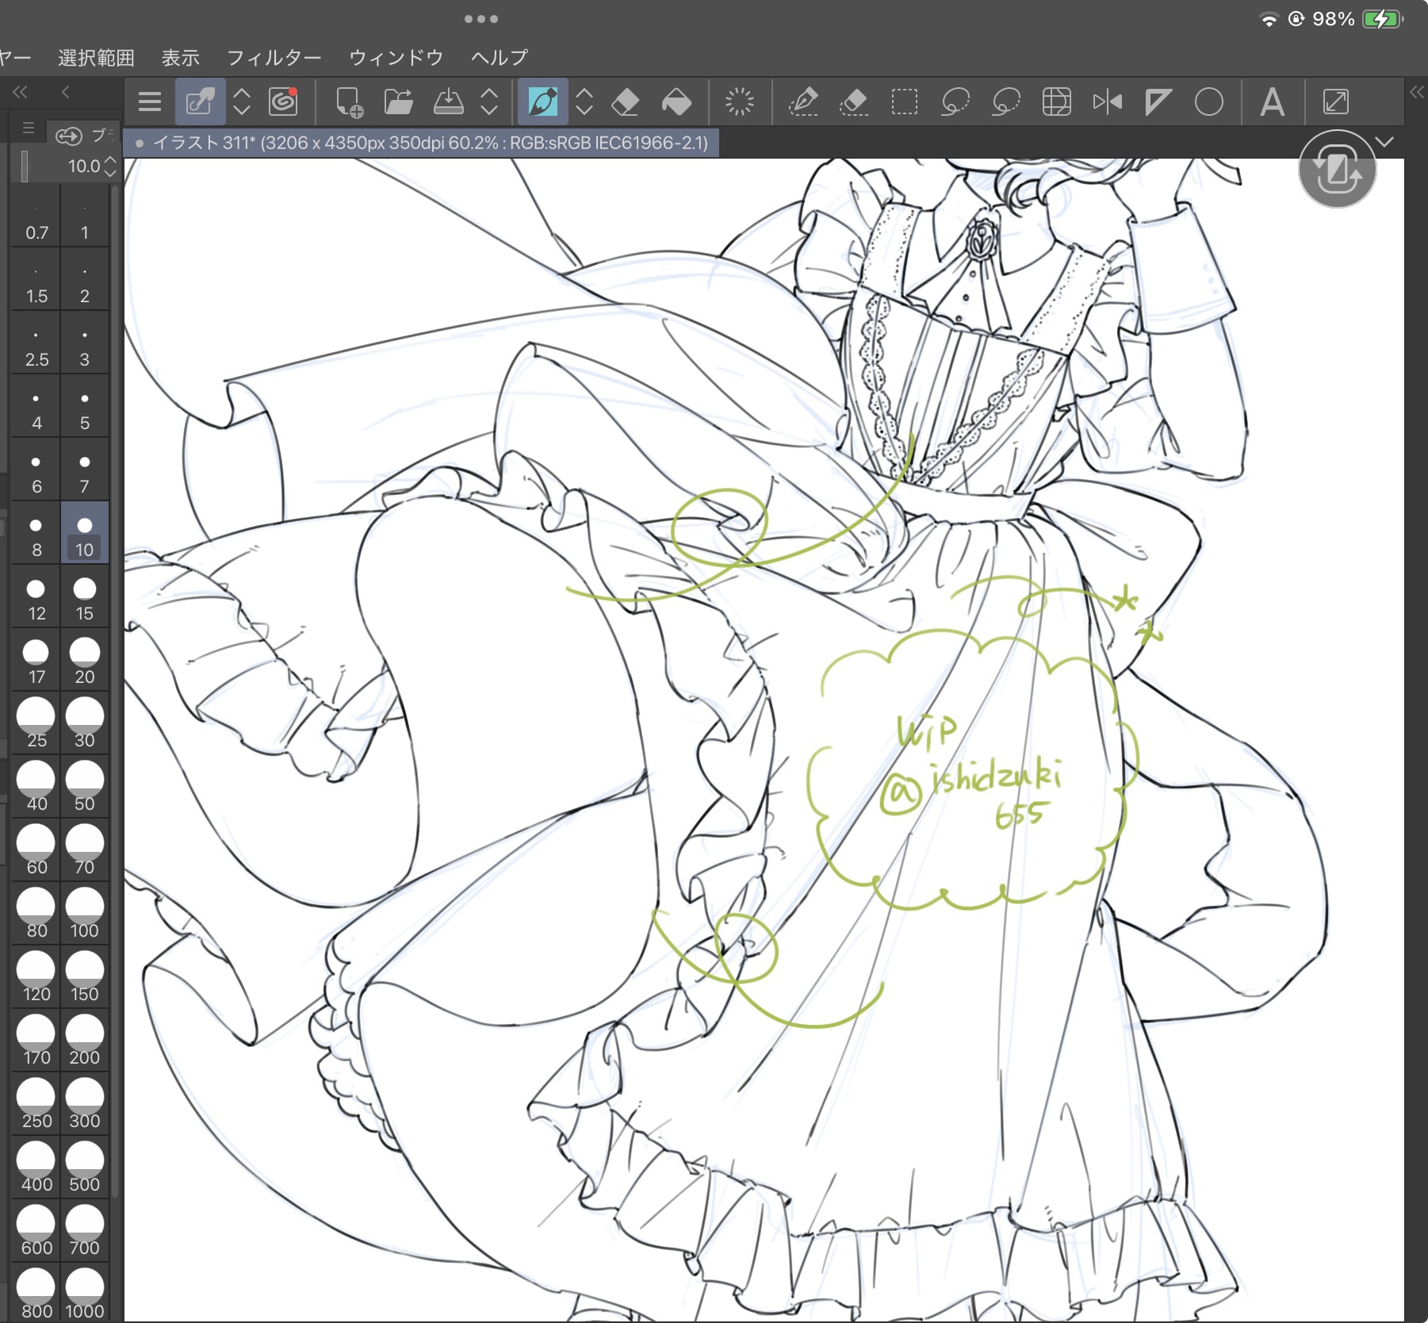The width and height of the screenshot is (1428, 1323).
Task: Select the Pen tool in the toolbar
Action: 542,102
